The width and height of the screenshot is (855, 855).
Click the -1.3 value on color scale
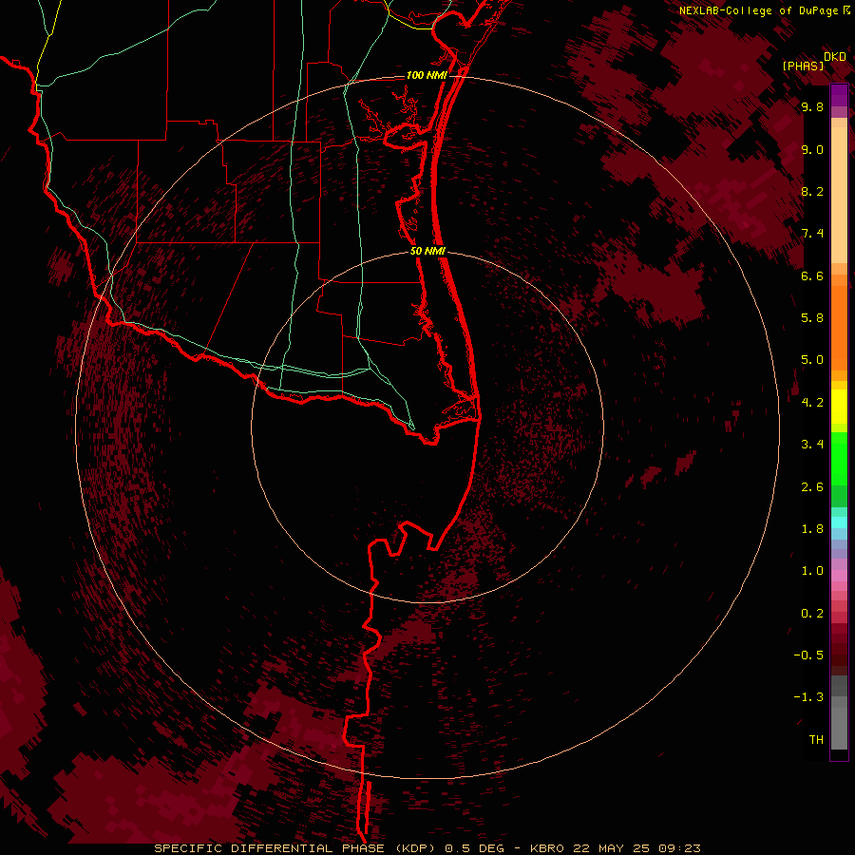808,697
